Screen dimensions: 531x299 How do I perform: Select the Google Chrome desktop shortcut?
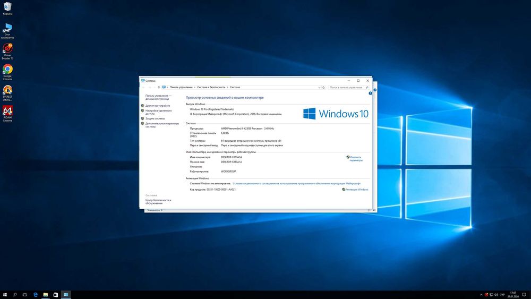[x=7, y=72]
